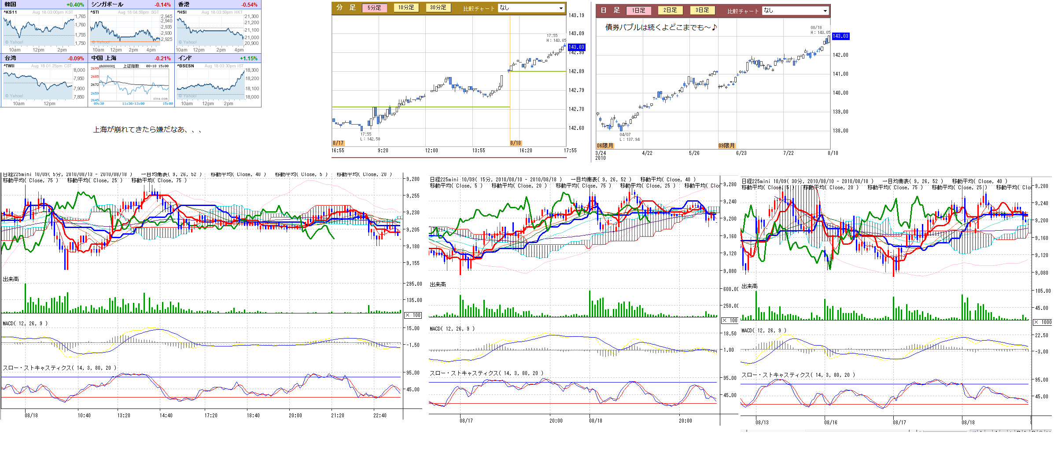Open 比較チャート dropdown on daily chart

(x=796, y=11)
